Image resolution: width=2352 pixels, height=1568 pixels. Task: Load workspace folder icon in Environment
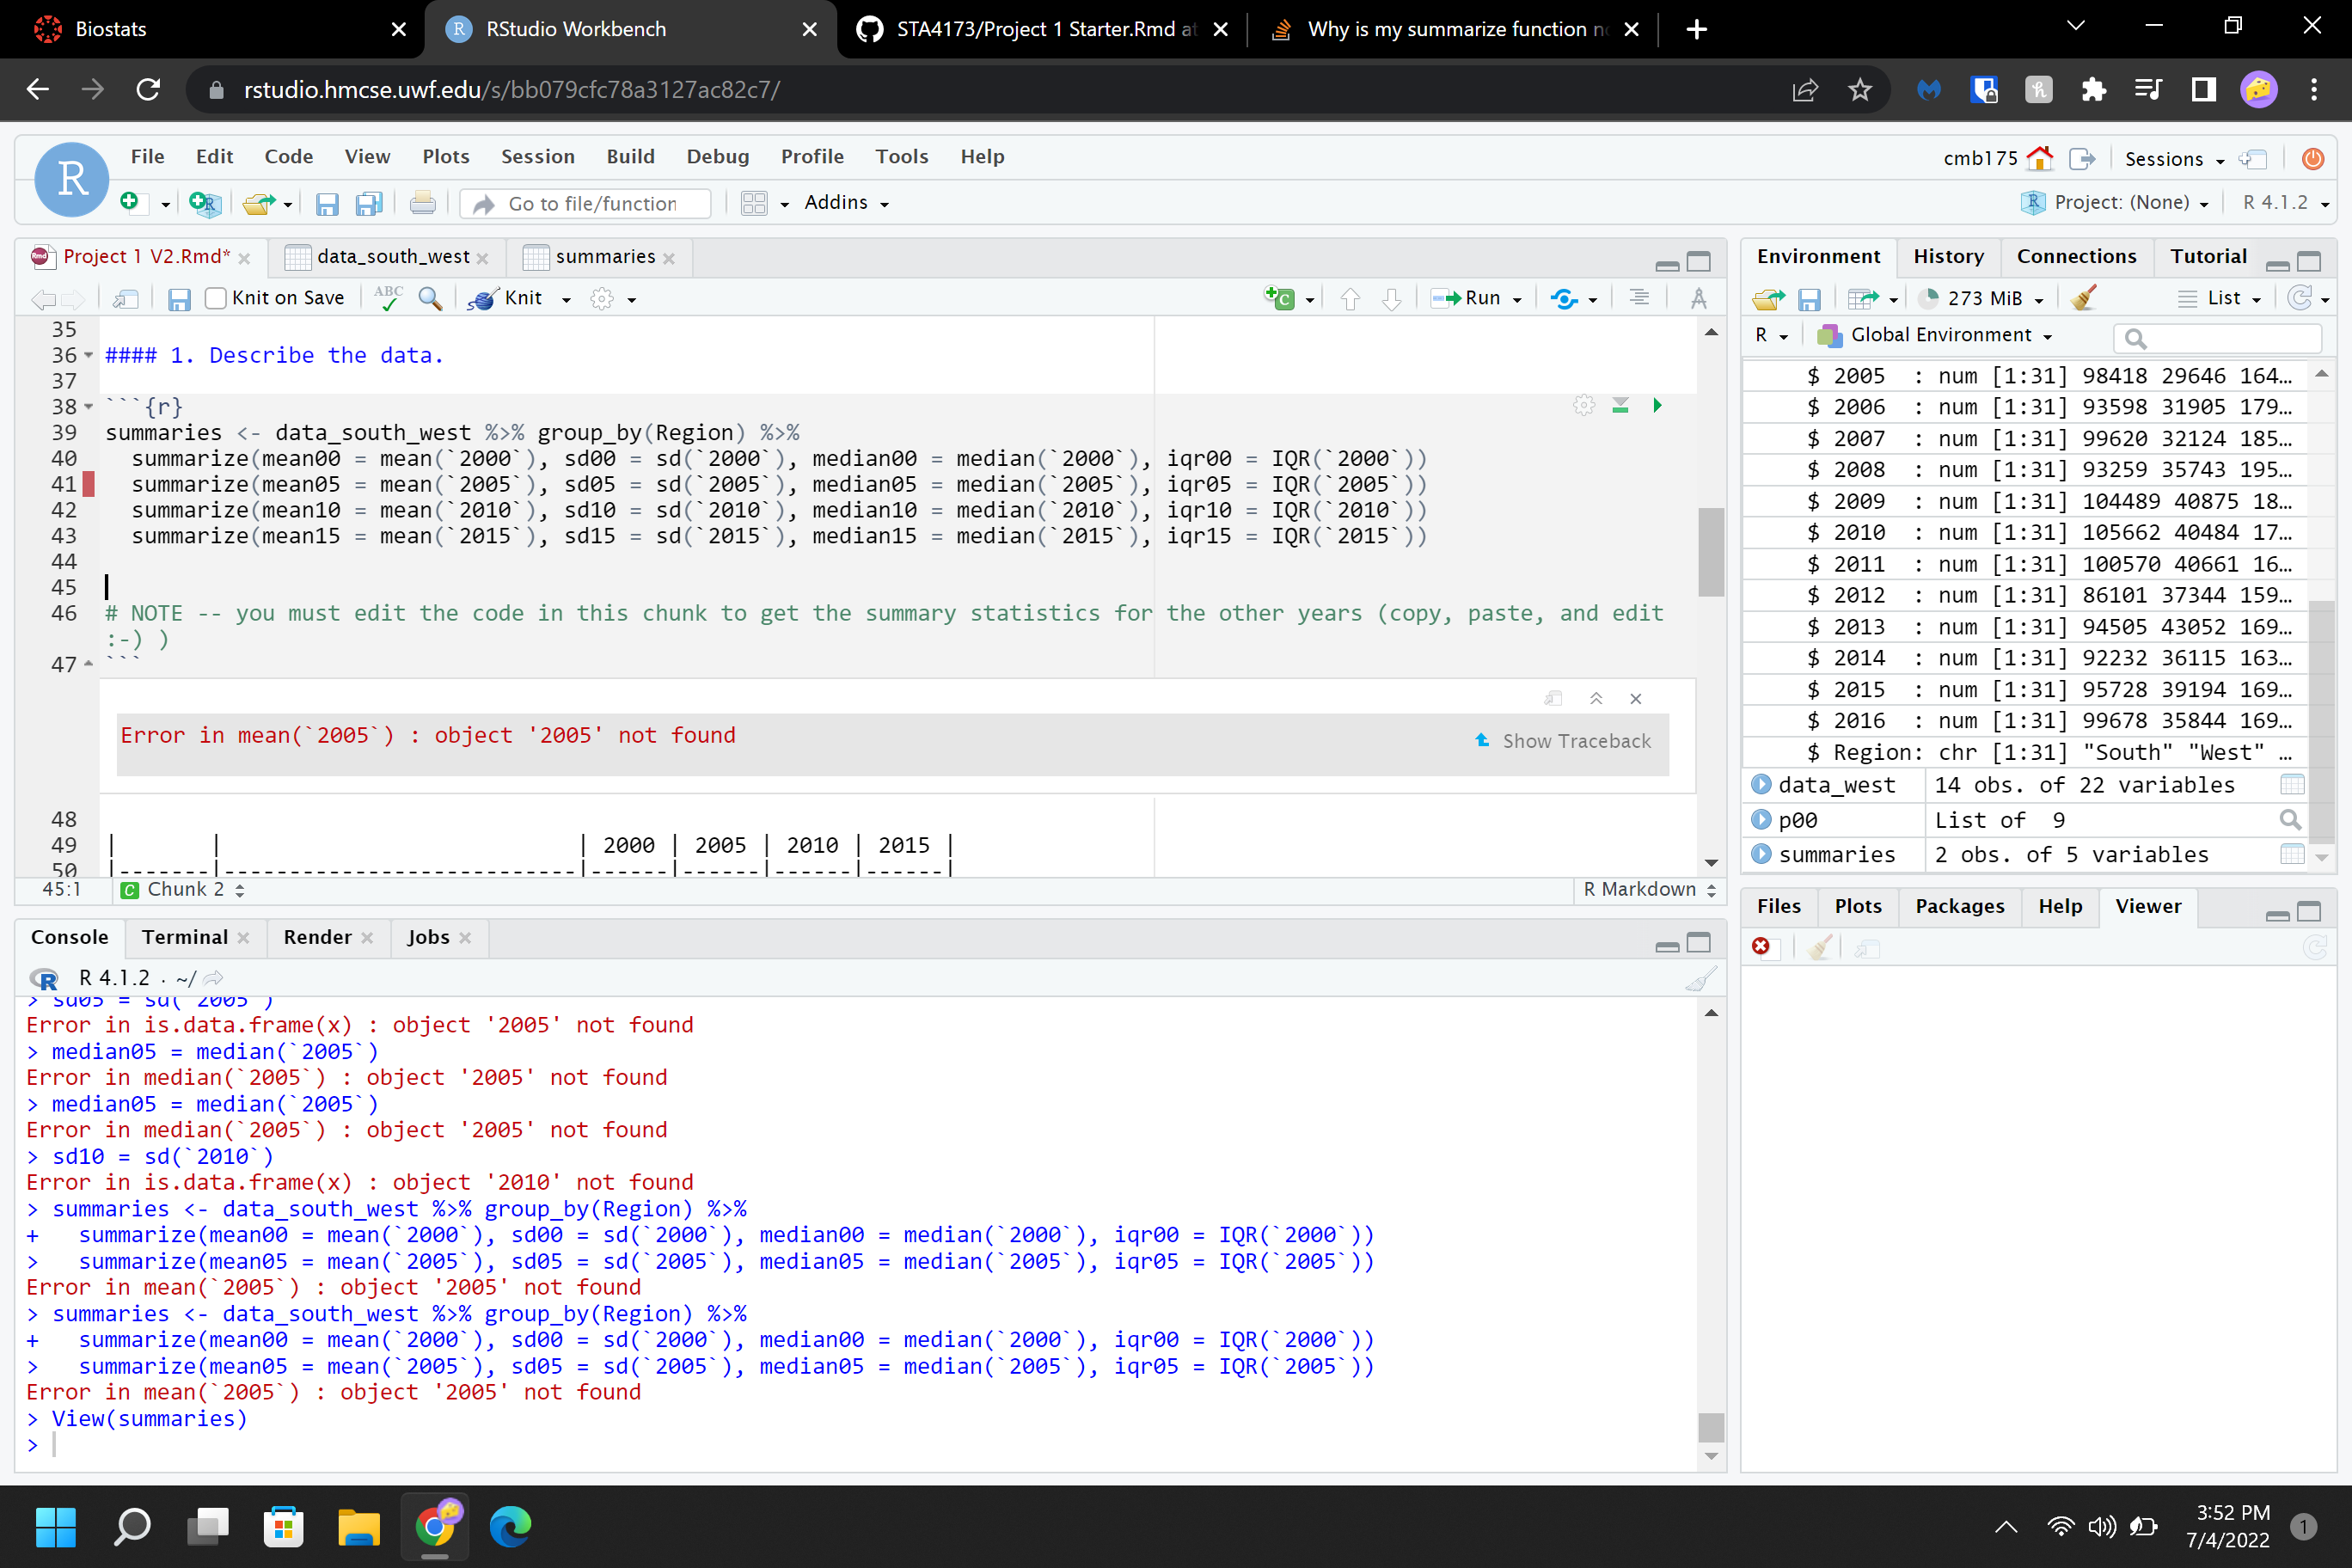point(1769,298)
